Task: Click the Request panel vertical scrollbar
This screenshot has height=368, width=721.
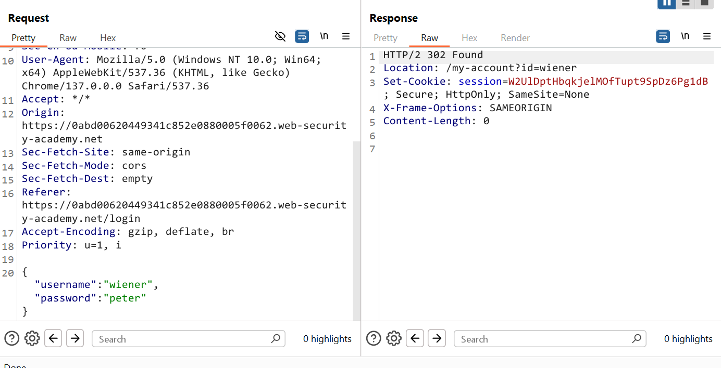Action: click(356, 229)
